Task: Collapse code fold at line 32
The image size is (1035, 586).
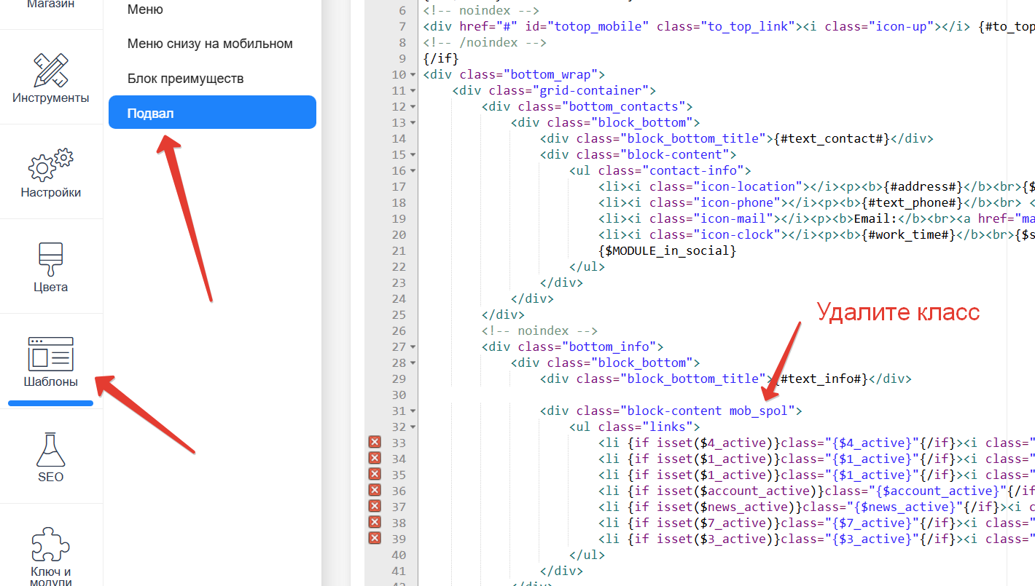Action: tap(413, 427)
